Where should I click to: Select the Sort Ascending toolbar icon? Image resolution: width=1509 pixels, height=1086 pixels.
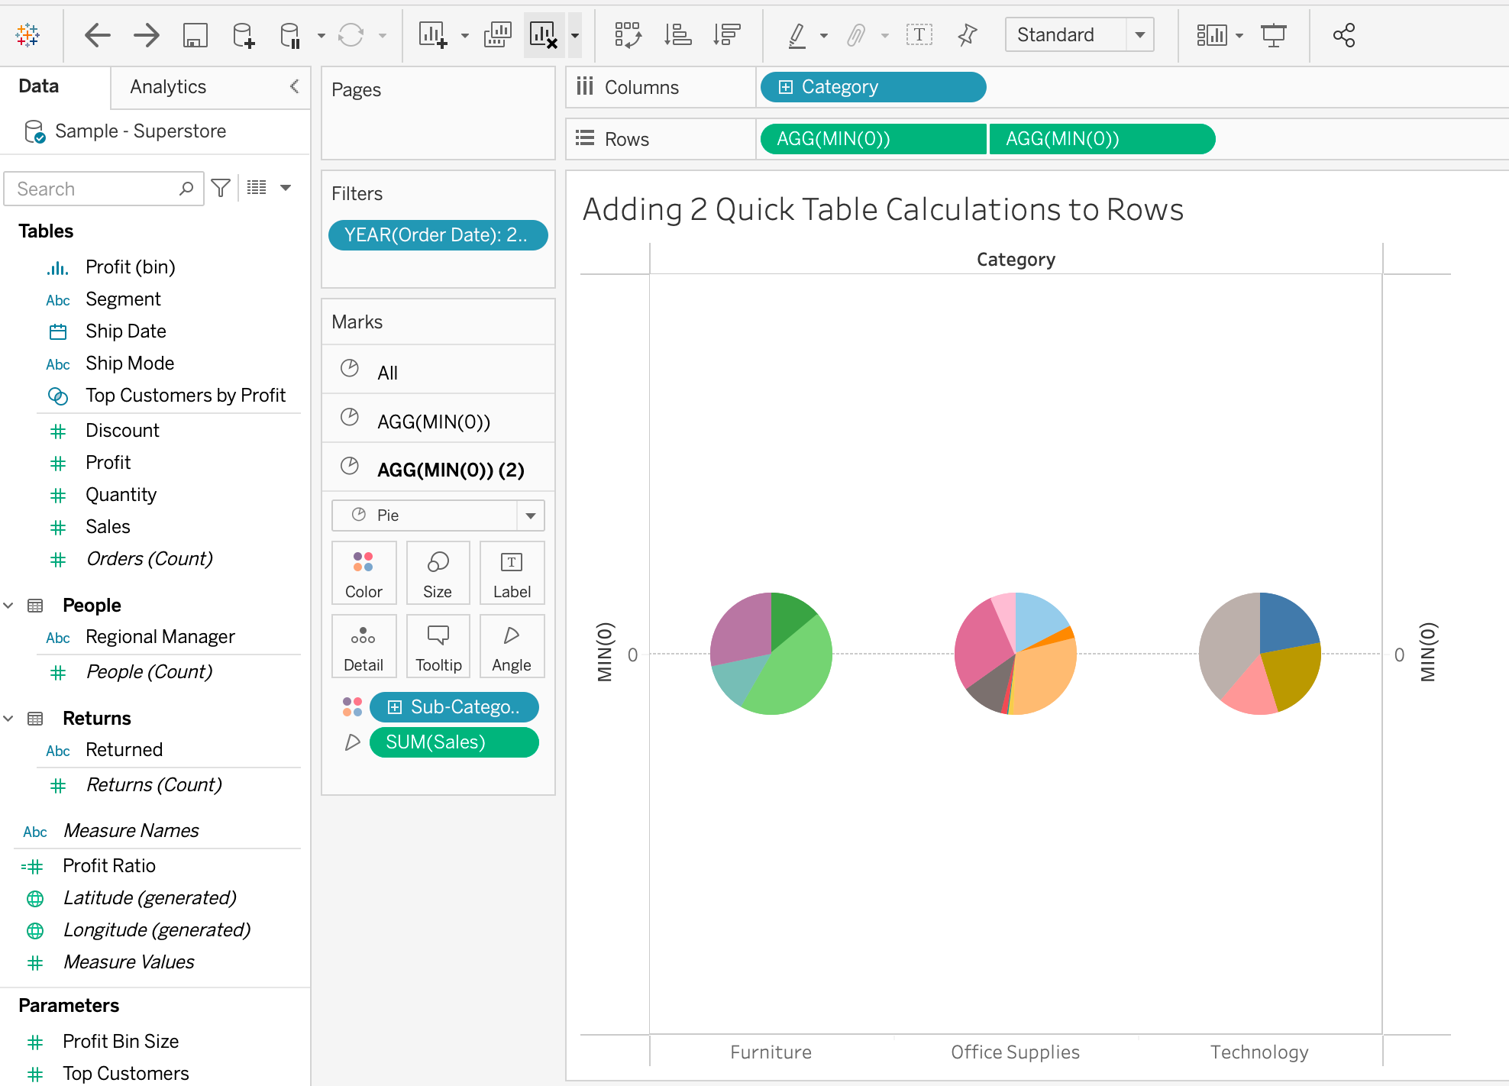pyautogui.click(x=678, y=34)
